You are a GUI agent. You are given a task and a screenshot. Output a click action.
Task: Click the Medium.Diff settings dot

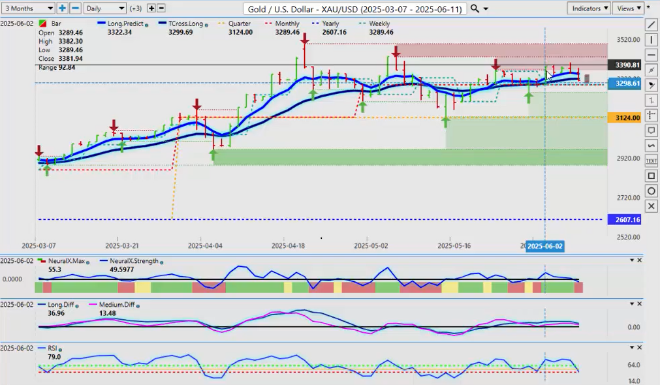pyautogui.click(x=138, y=305)
